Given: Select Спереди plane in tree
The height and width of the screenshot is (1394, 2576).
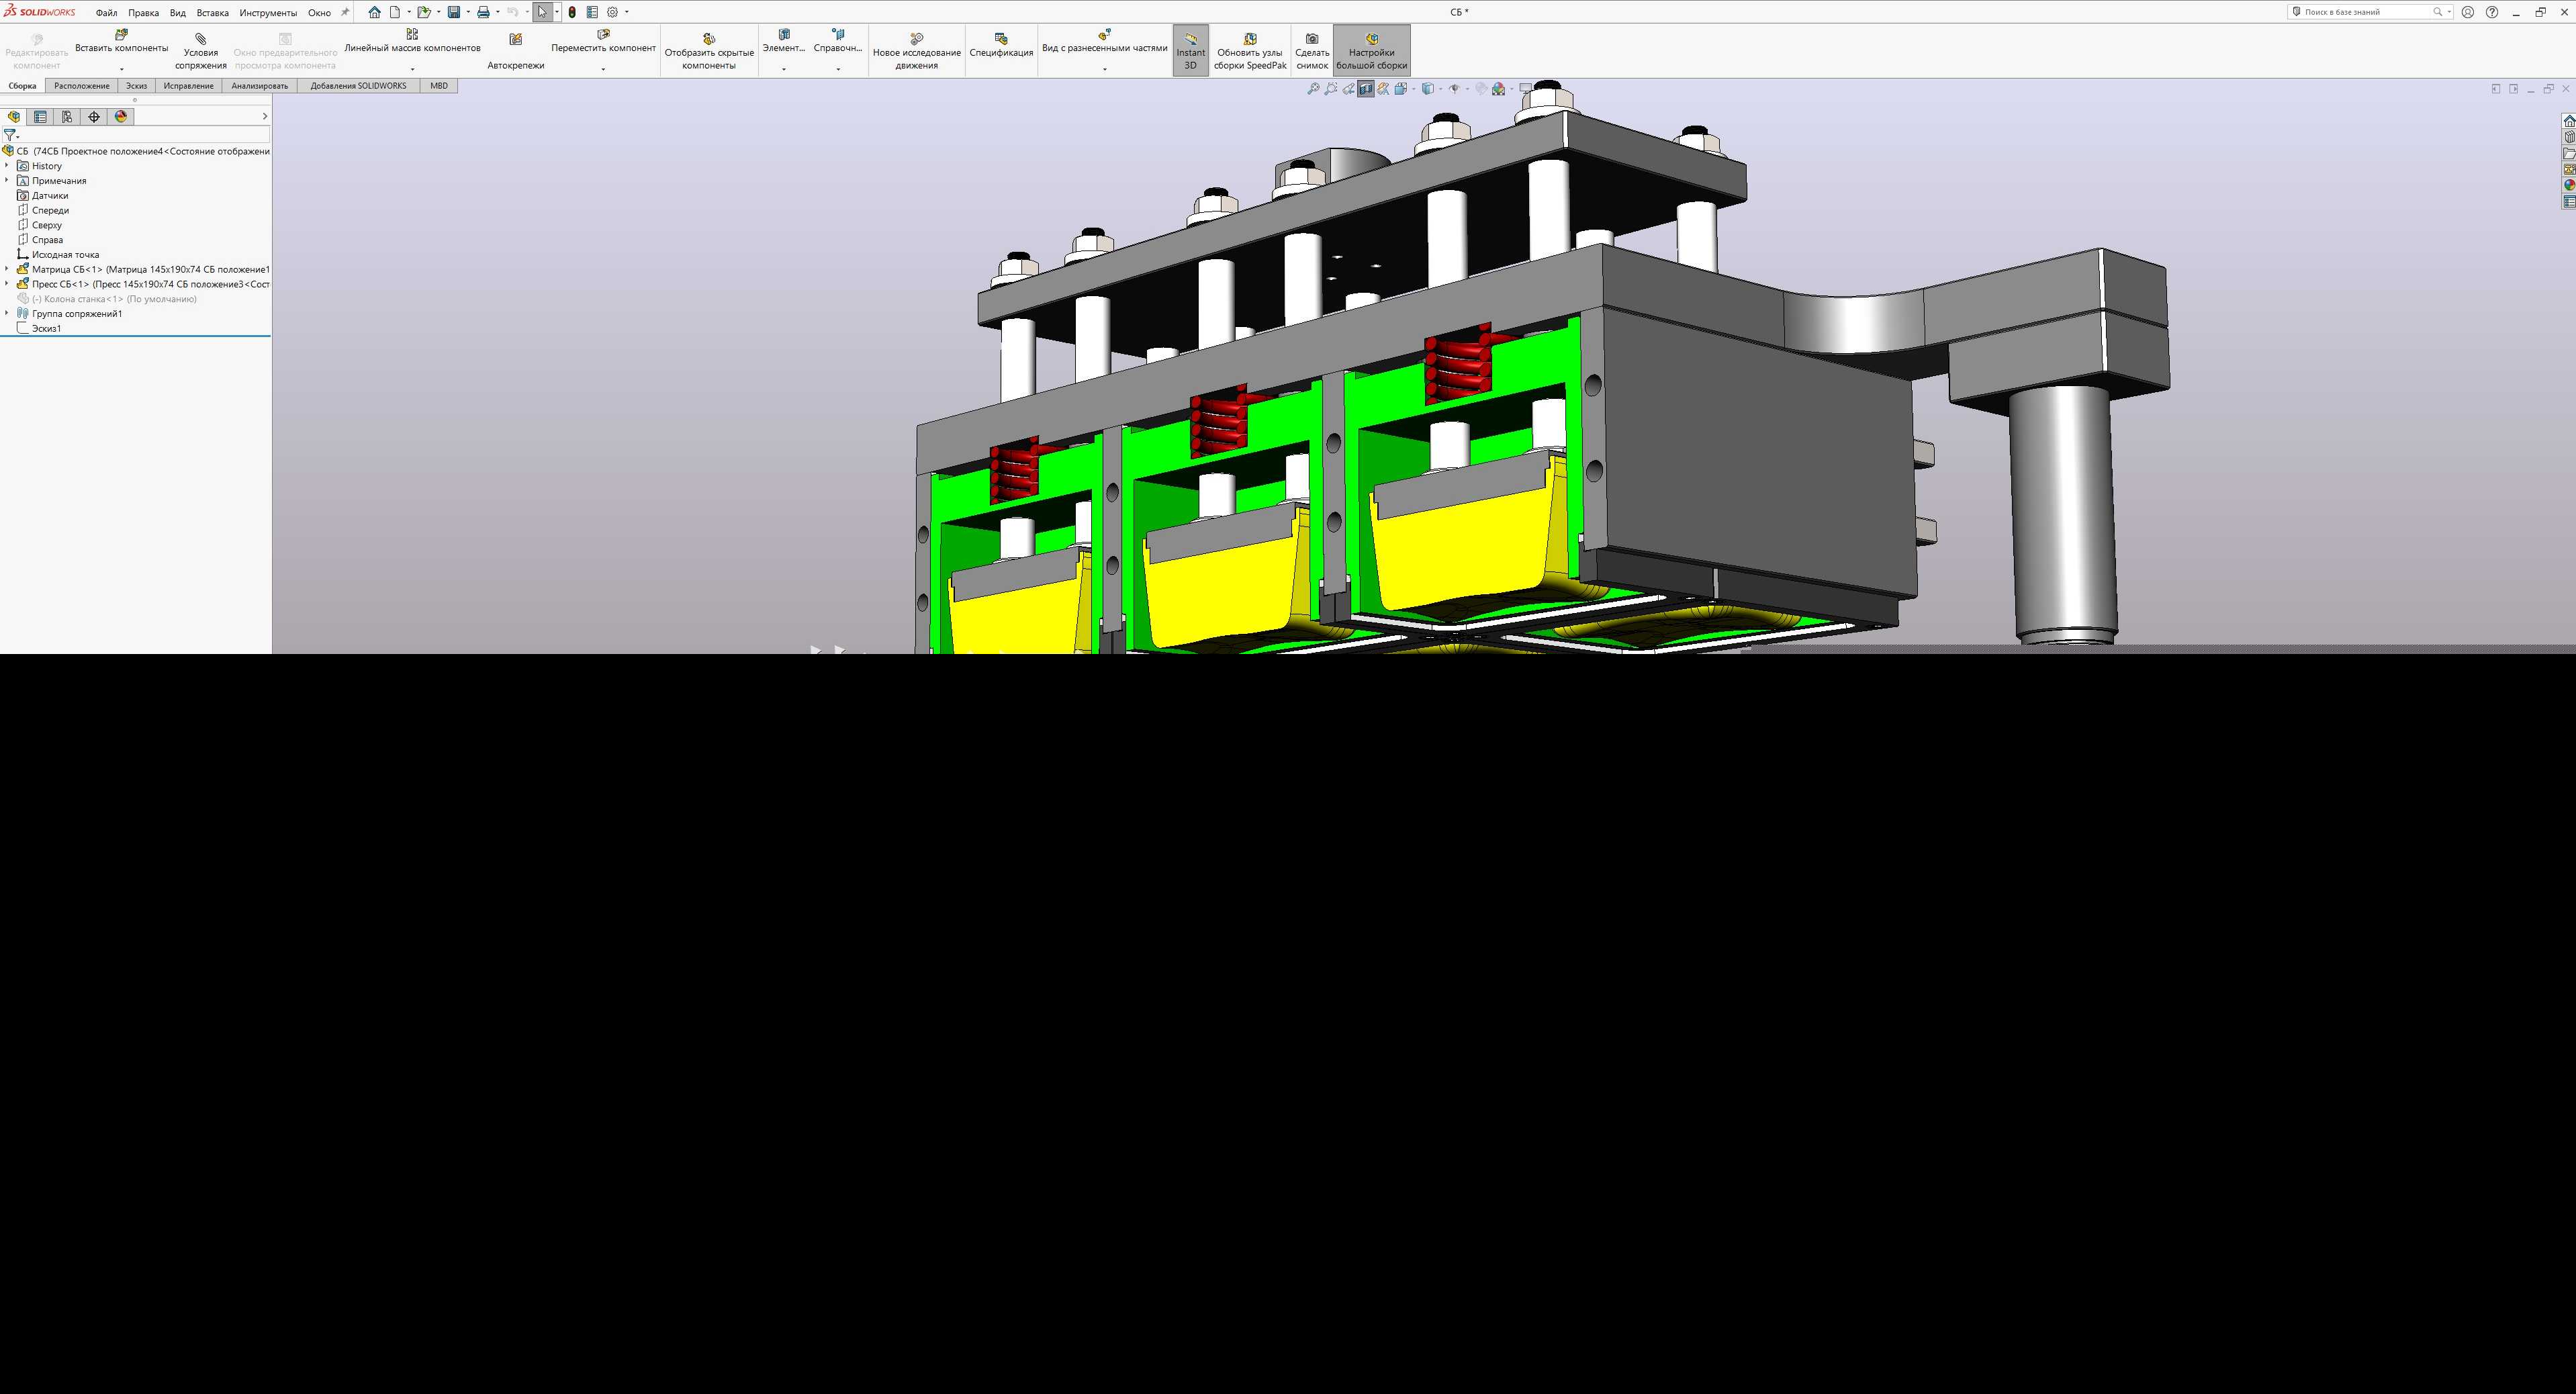Looking at the screenshot, I should 50,210.
